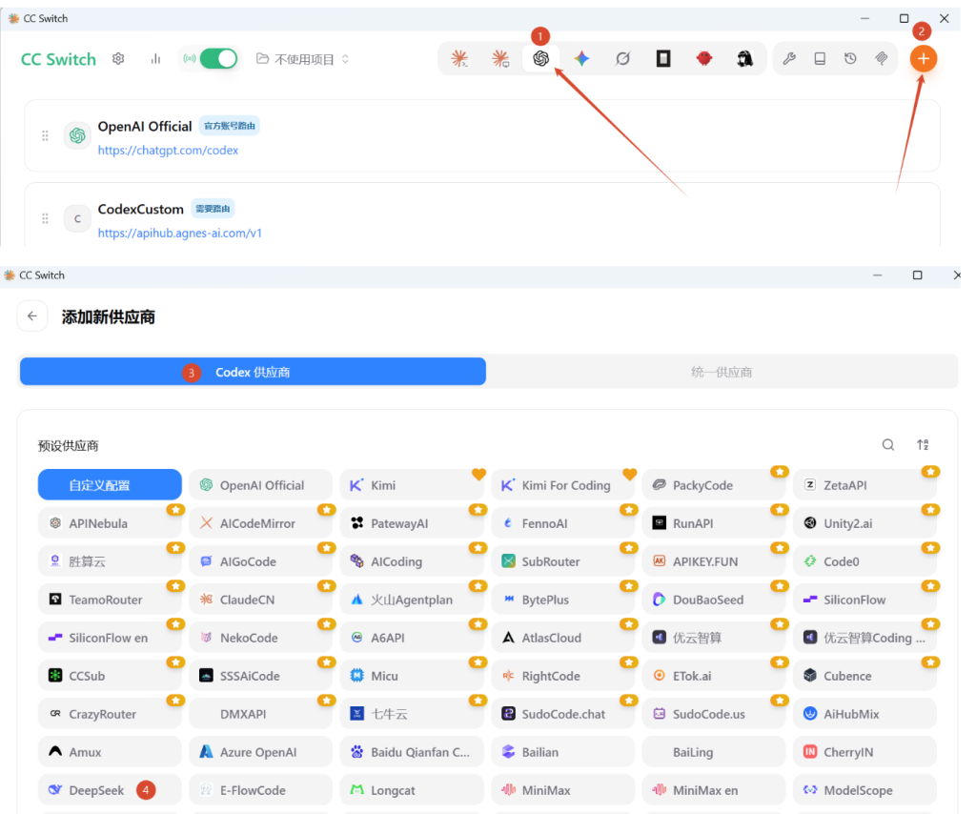Pick the TeamoRouter preset
Image resolution: width=976 pixels, height=814 pixels.
[x=110, y=600]
